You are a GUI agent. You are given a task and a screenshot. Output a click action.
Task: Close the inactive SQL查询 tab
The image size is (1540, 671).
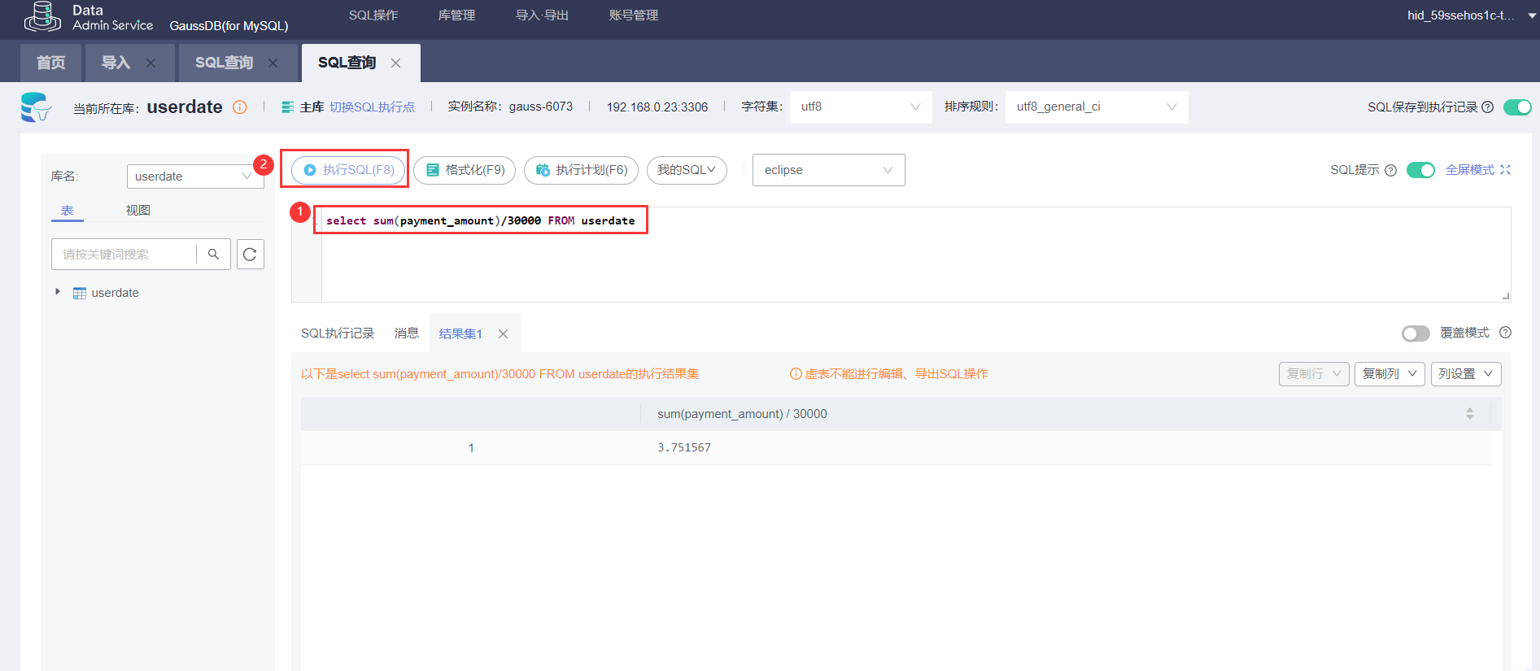273,63
